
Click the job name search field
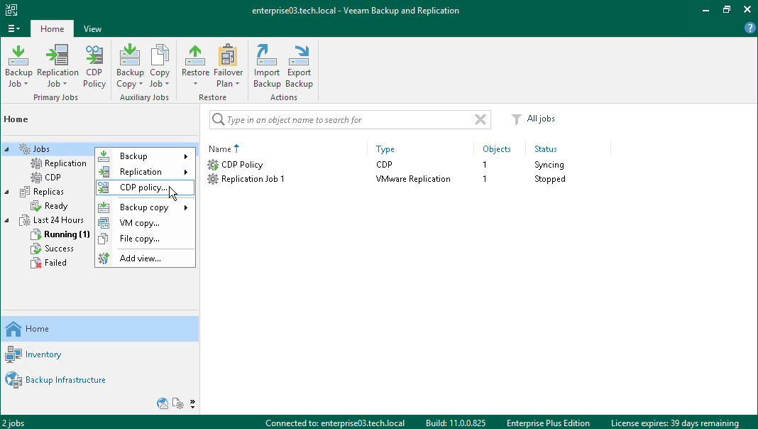348,120
